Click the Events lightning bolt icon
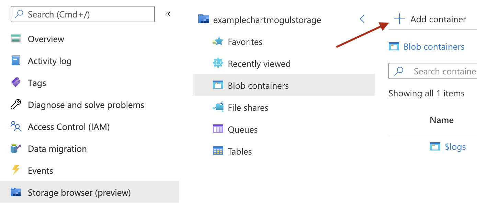The image size is (477, 206). 16,170
